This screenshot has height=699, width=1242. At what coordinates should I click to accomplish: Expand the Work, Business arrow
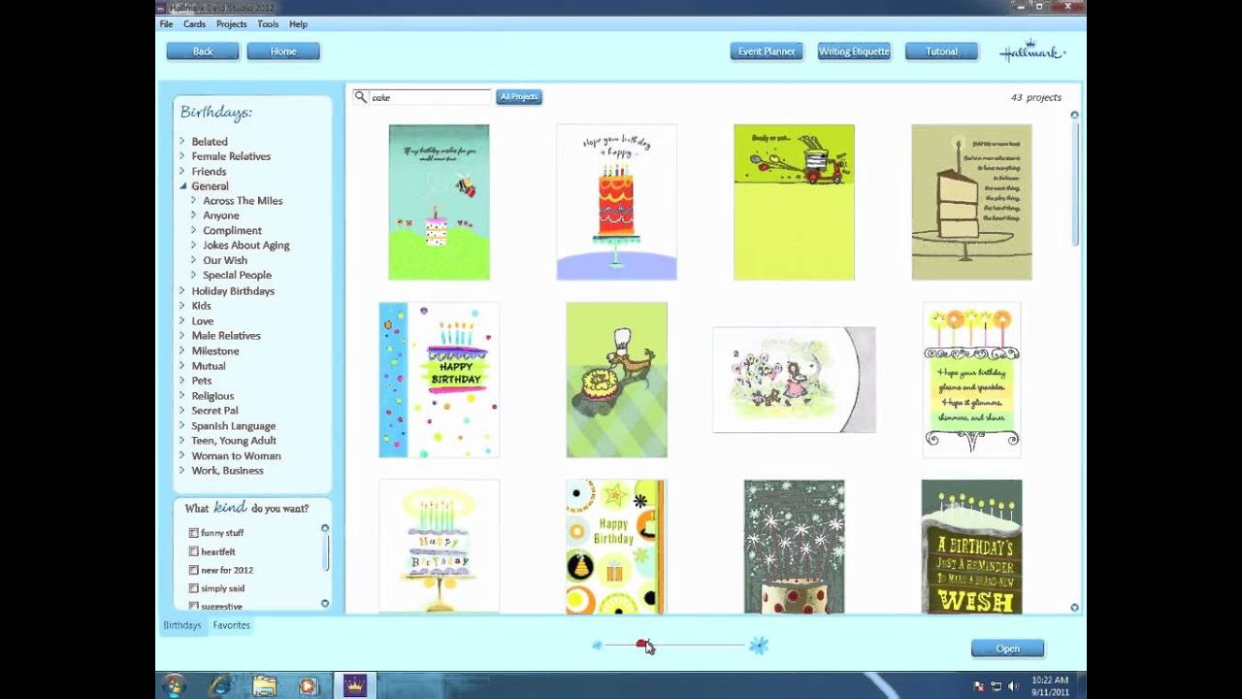[181, 470]
